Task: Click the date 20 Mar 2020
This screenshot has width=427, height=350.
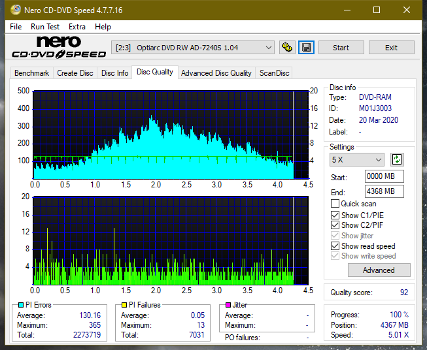Action: coord(379,120)
